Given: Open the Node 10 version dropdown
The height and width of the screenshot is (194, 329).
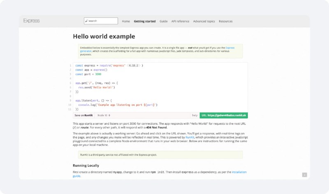Looking at the screenshot, I should 104,115.
